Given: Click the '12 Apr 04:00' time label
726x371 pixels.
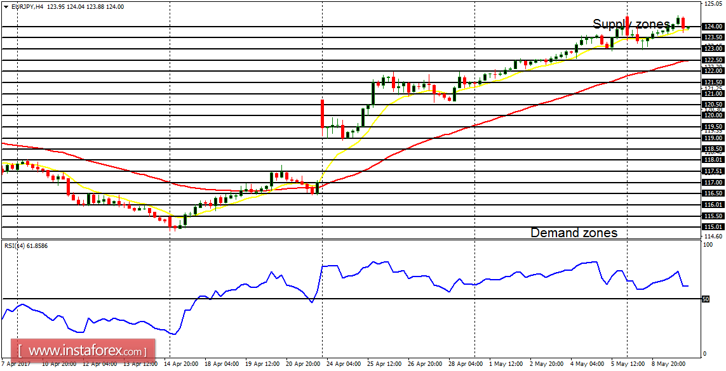Looking at the screenshot, I should (98, 365).
